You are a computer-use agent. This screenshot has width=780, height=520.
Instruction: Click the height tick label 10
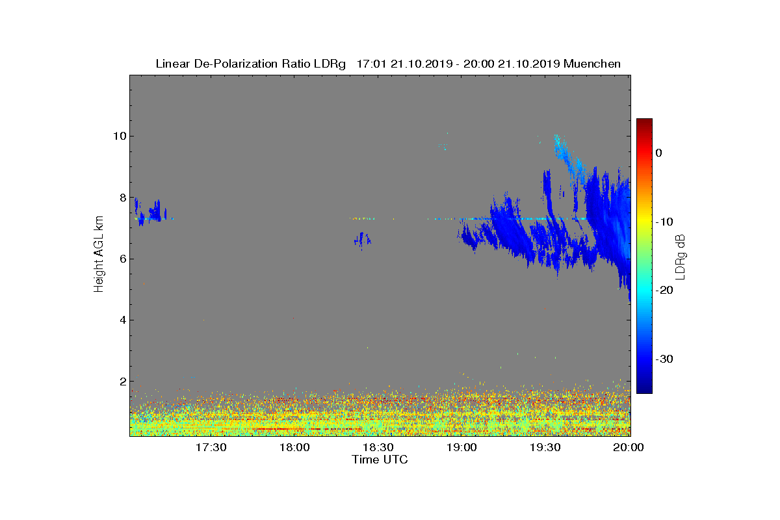pos(119,136)
